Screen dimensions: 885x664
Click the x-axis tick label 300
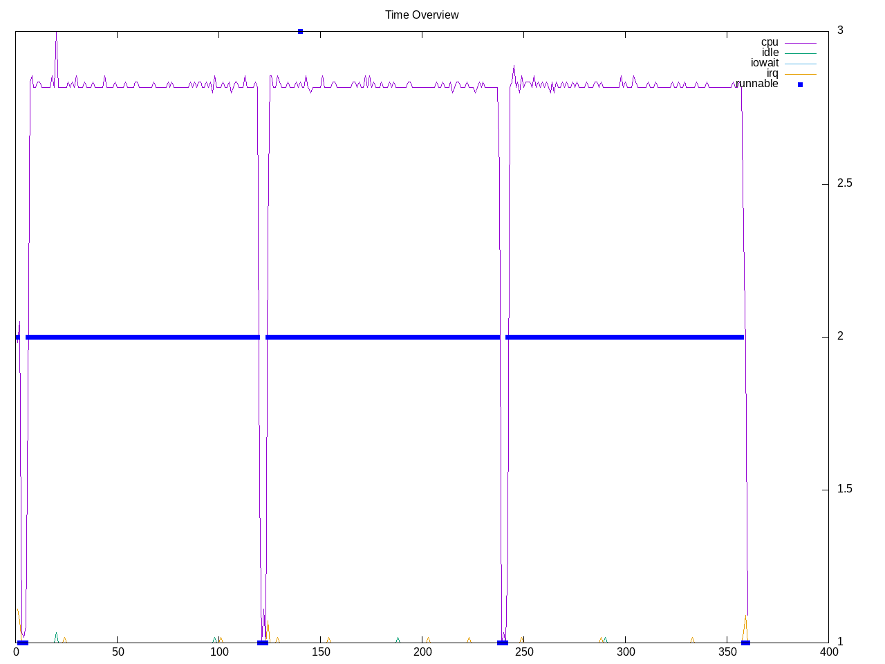[x=625, y=652]
